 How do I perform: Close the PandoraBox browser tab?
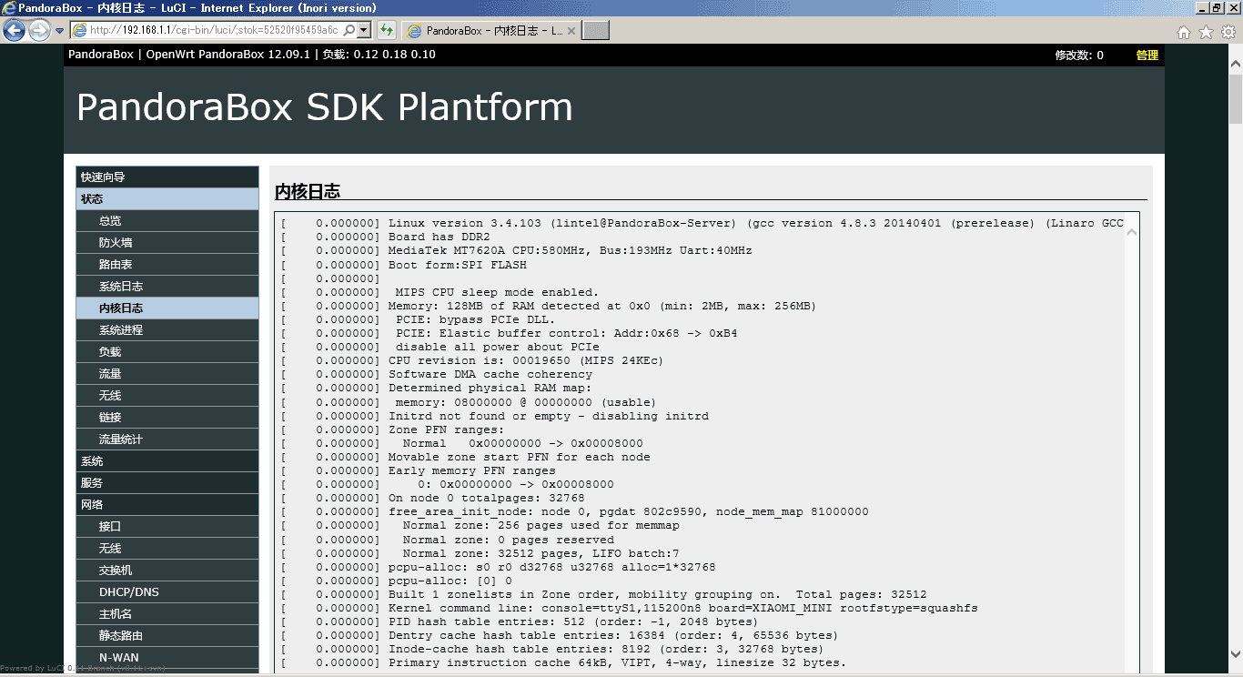click(x=571, y=31)
